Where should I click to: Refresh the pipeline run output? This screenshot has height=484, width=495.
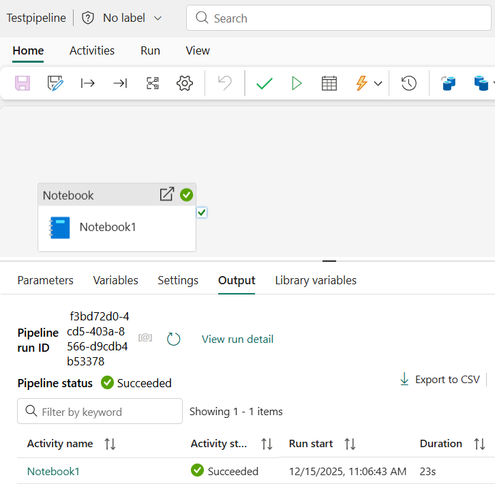coord(174,339)
